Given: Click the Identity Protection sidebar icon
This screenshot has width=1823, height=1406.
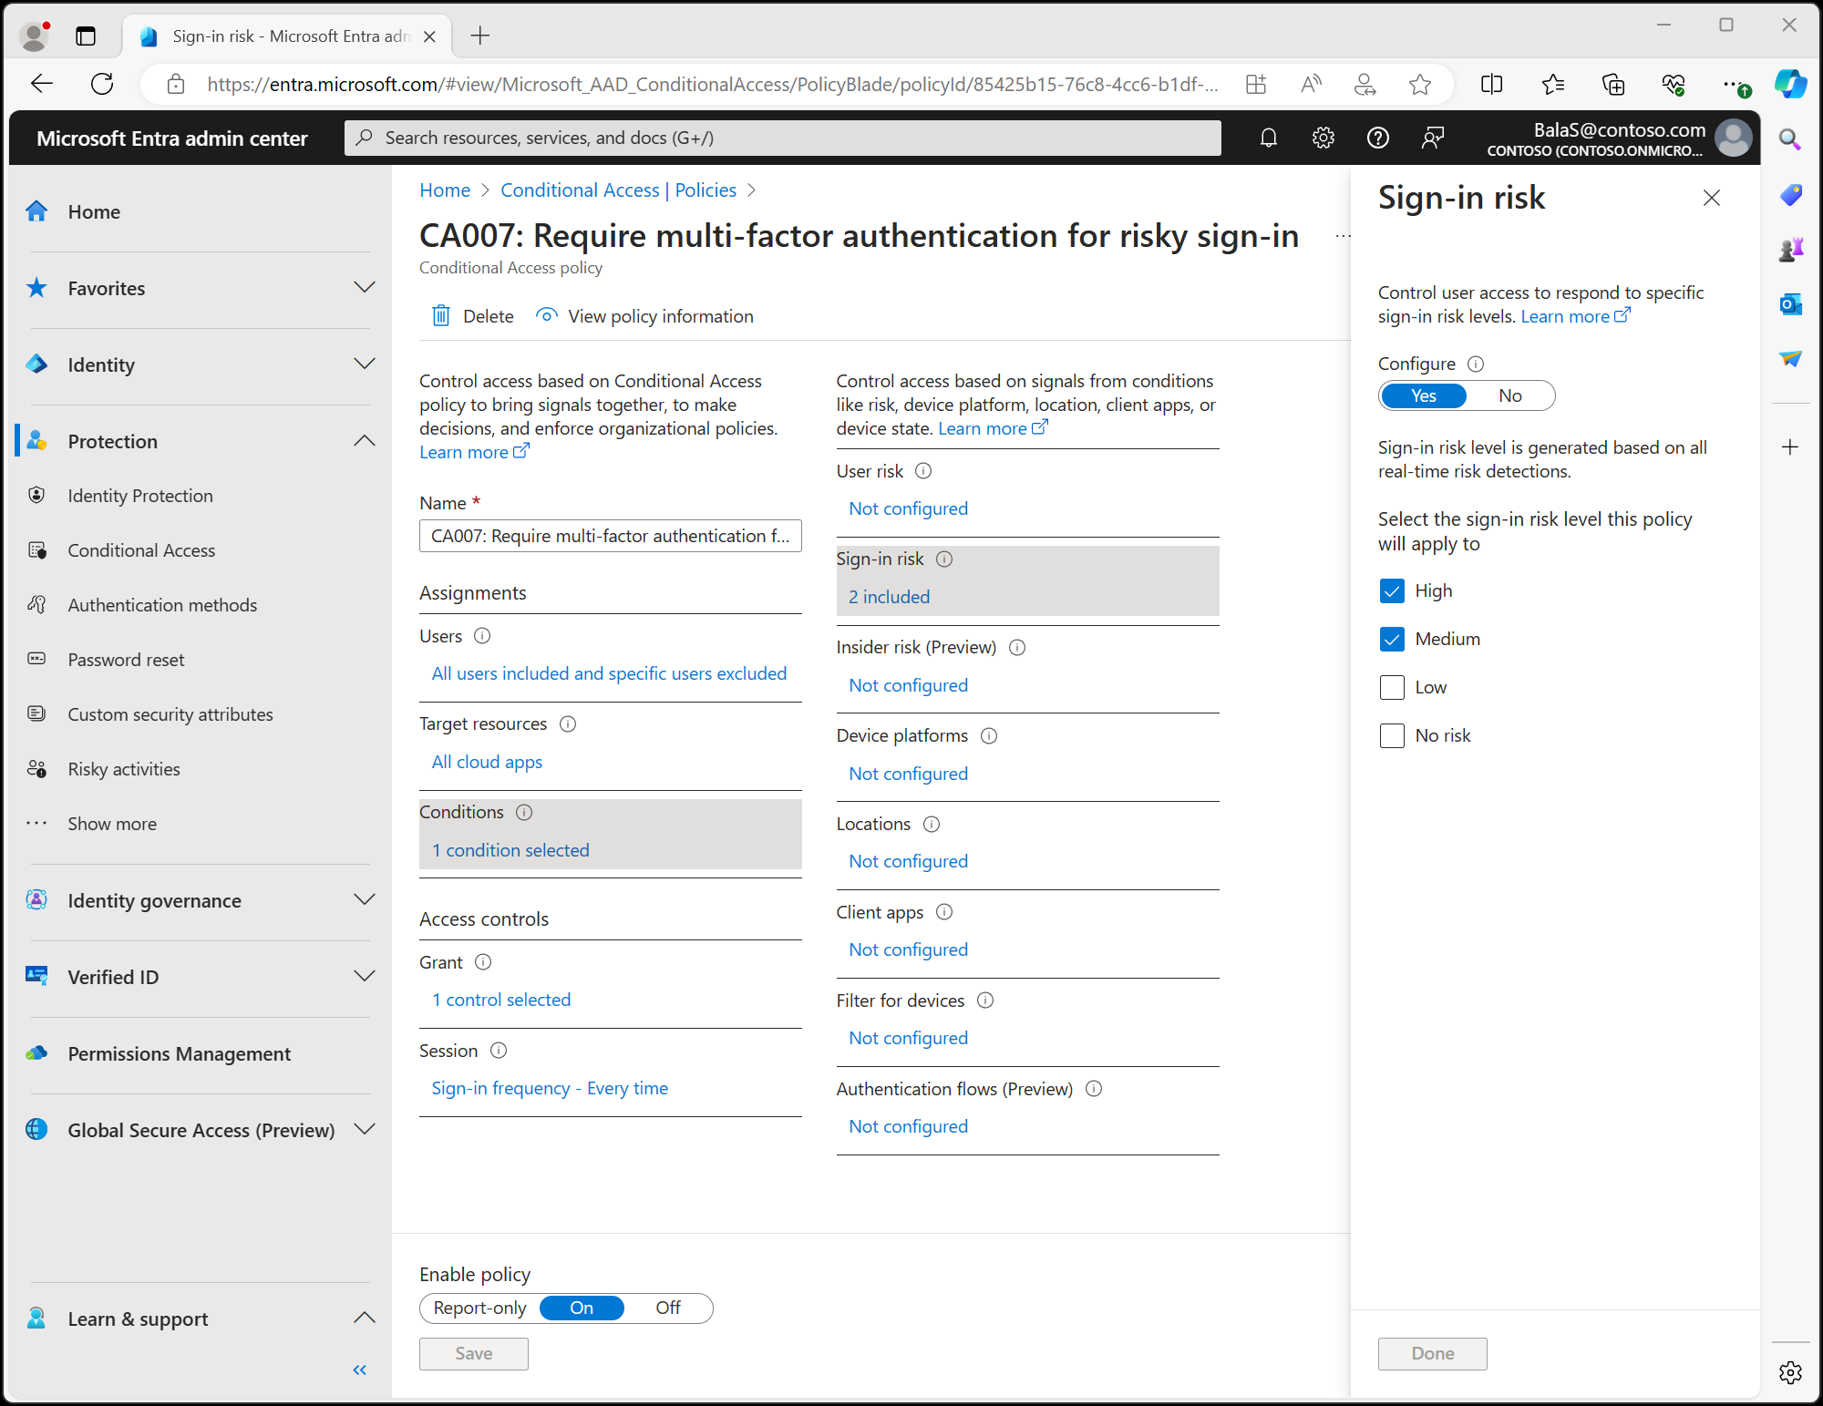Looking at the screenshot, I should 40,495.
